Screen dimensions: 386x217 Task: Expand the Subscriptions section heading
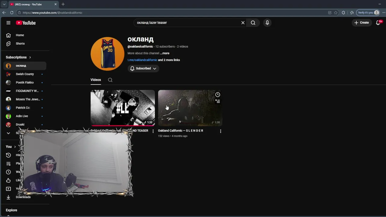(x=18, y=57)
